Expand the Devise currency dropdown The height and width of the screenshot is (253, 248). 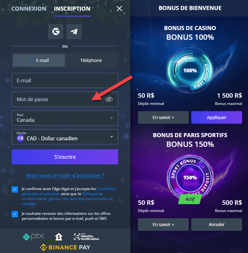tap(65, 137)
